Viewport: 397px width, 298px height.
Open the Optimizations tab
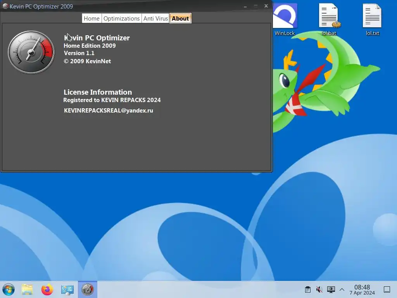[x=121, y=19]
